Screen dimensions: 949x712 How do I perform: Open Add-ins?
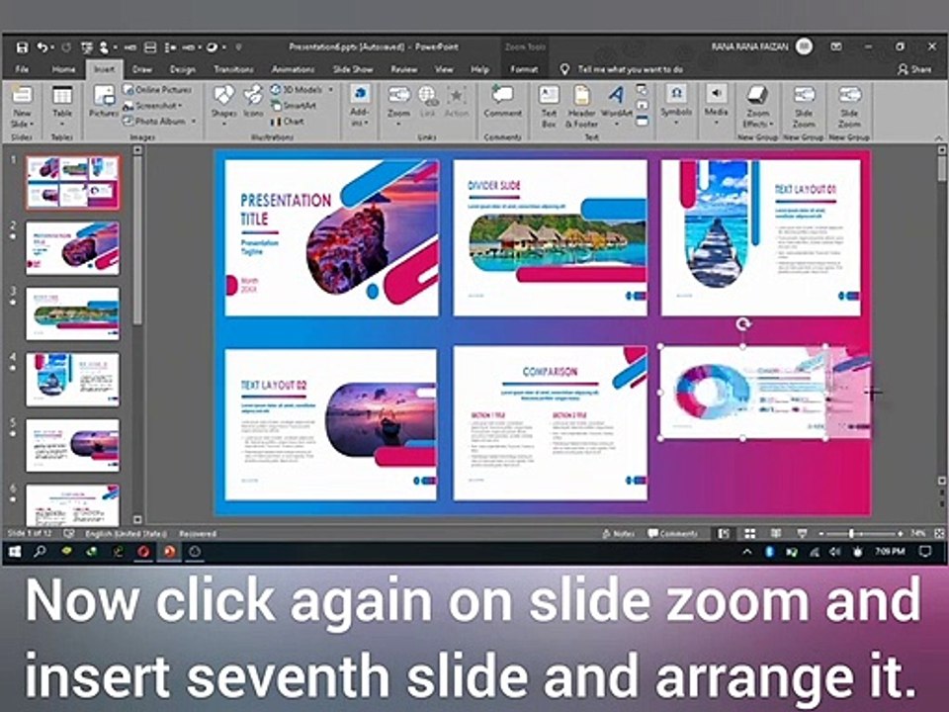coord(359,106)
